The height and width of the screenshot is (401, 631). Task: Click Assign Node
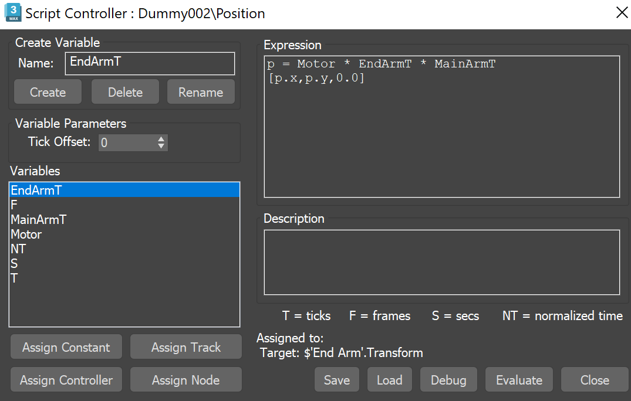185,379
